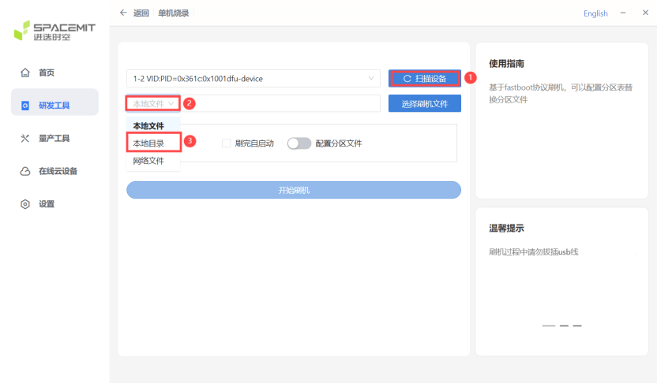The image size is (657, 383).
Task: Click the firmware file path input field
Action: pos(280,103)
